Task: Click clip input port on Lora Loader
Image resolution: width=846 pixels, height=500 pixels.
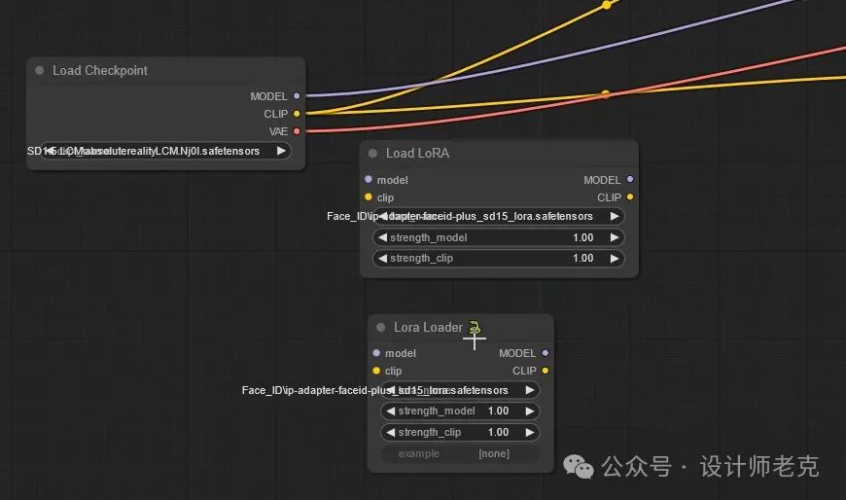Action: (x=376, y=371)
